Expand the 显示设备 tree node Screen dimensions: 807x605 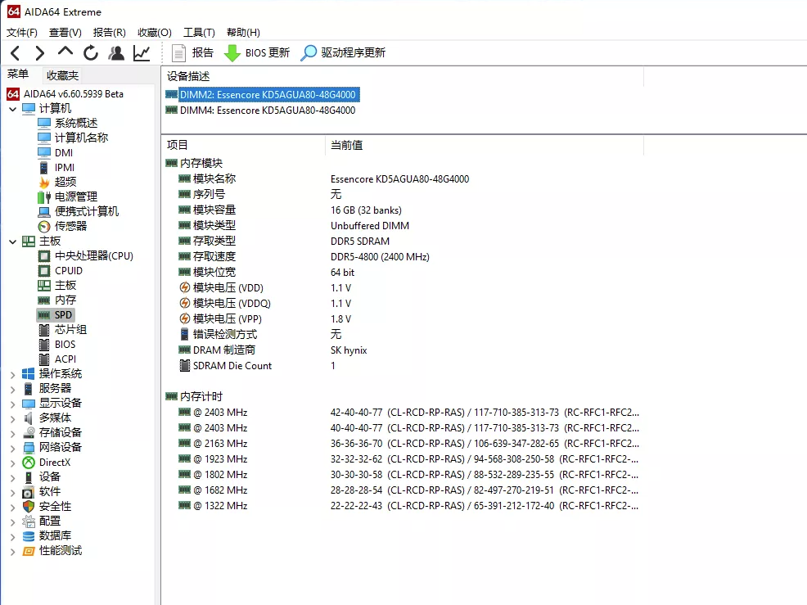pos(13,404)
